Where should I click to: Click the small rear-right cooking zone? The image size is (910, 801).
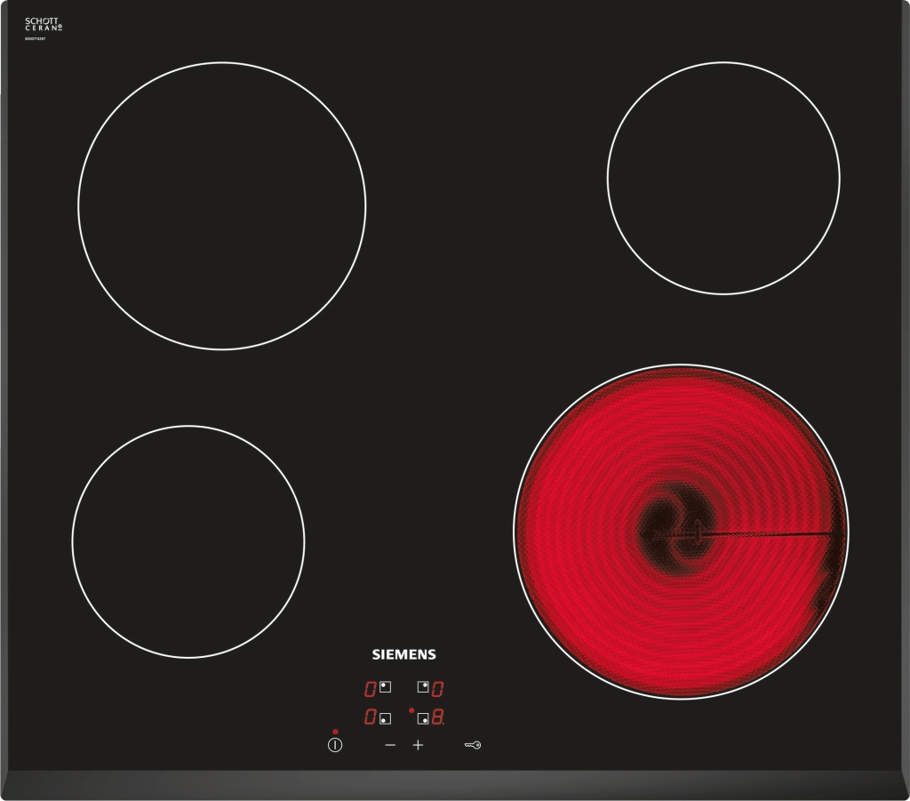(723, 178)
